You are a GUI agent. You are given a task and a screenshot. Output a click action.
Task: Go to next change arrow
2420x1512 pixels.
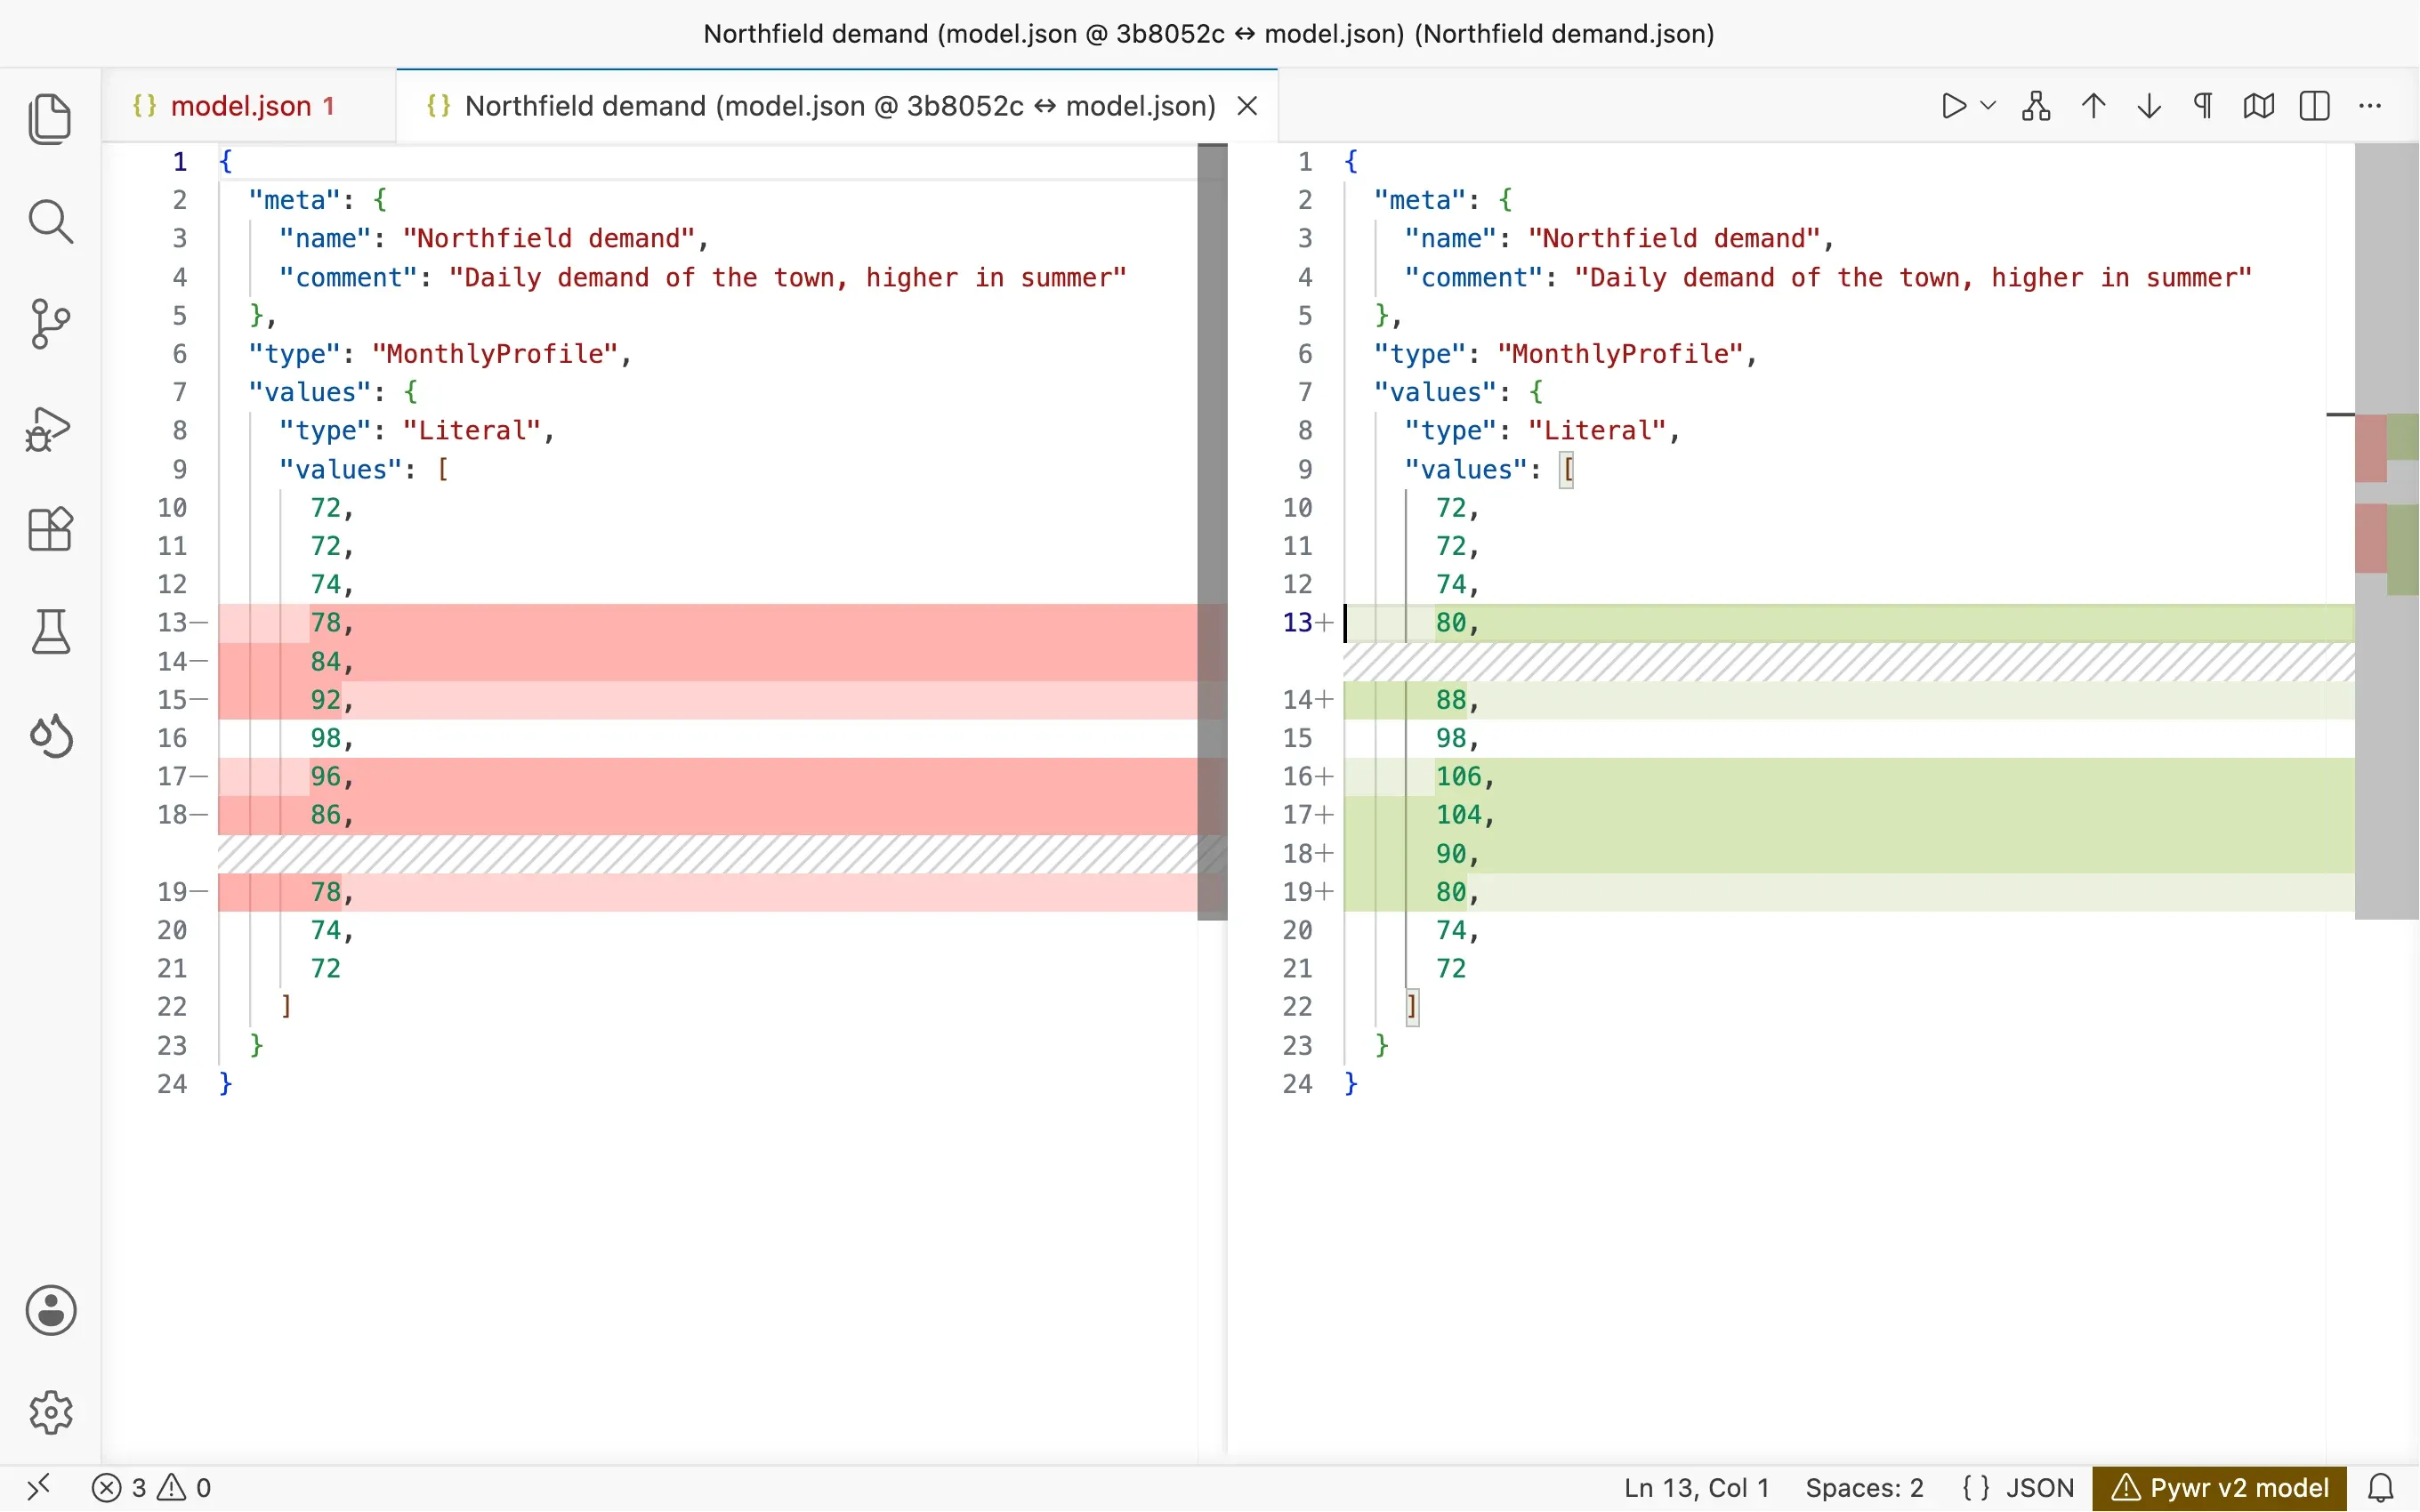[x=2149, y=105]
